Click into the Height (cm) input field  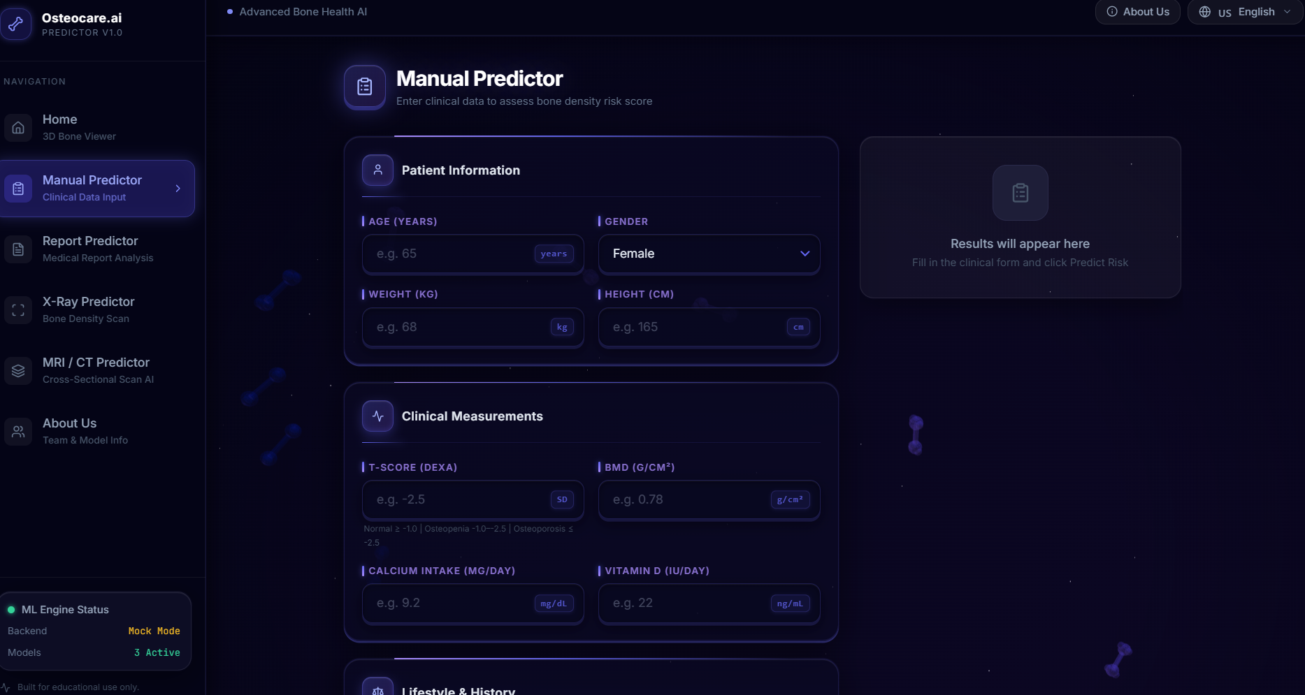click(709, 327)
